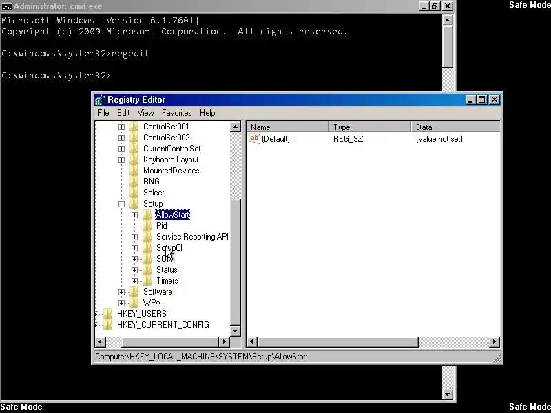Open the View menu in Registry Editor
This screenshot has height=413, width=551.
(145, 113)
